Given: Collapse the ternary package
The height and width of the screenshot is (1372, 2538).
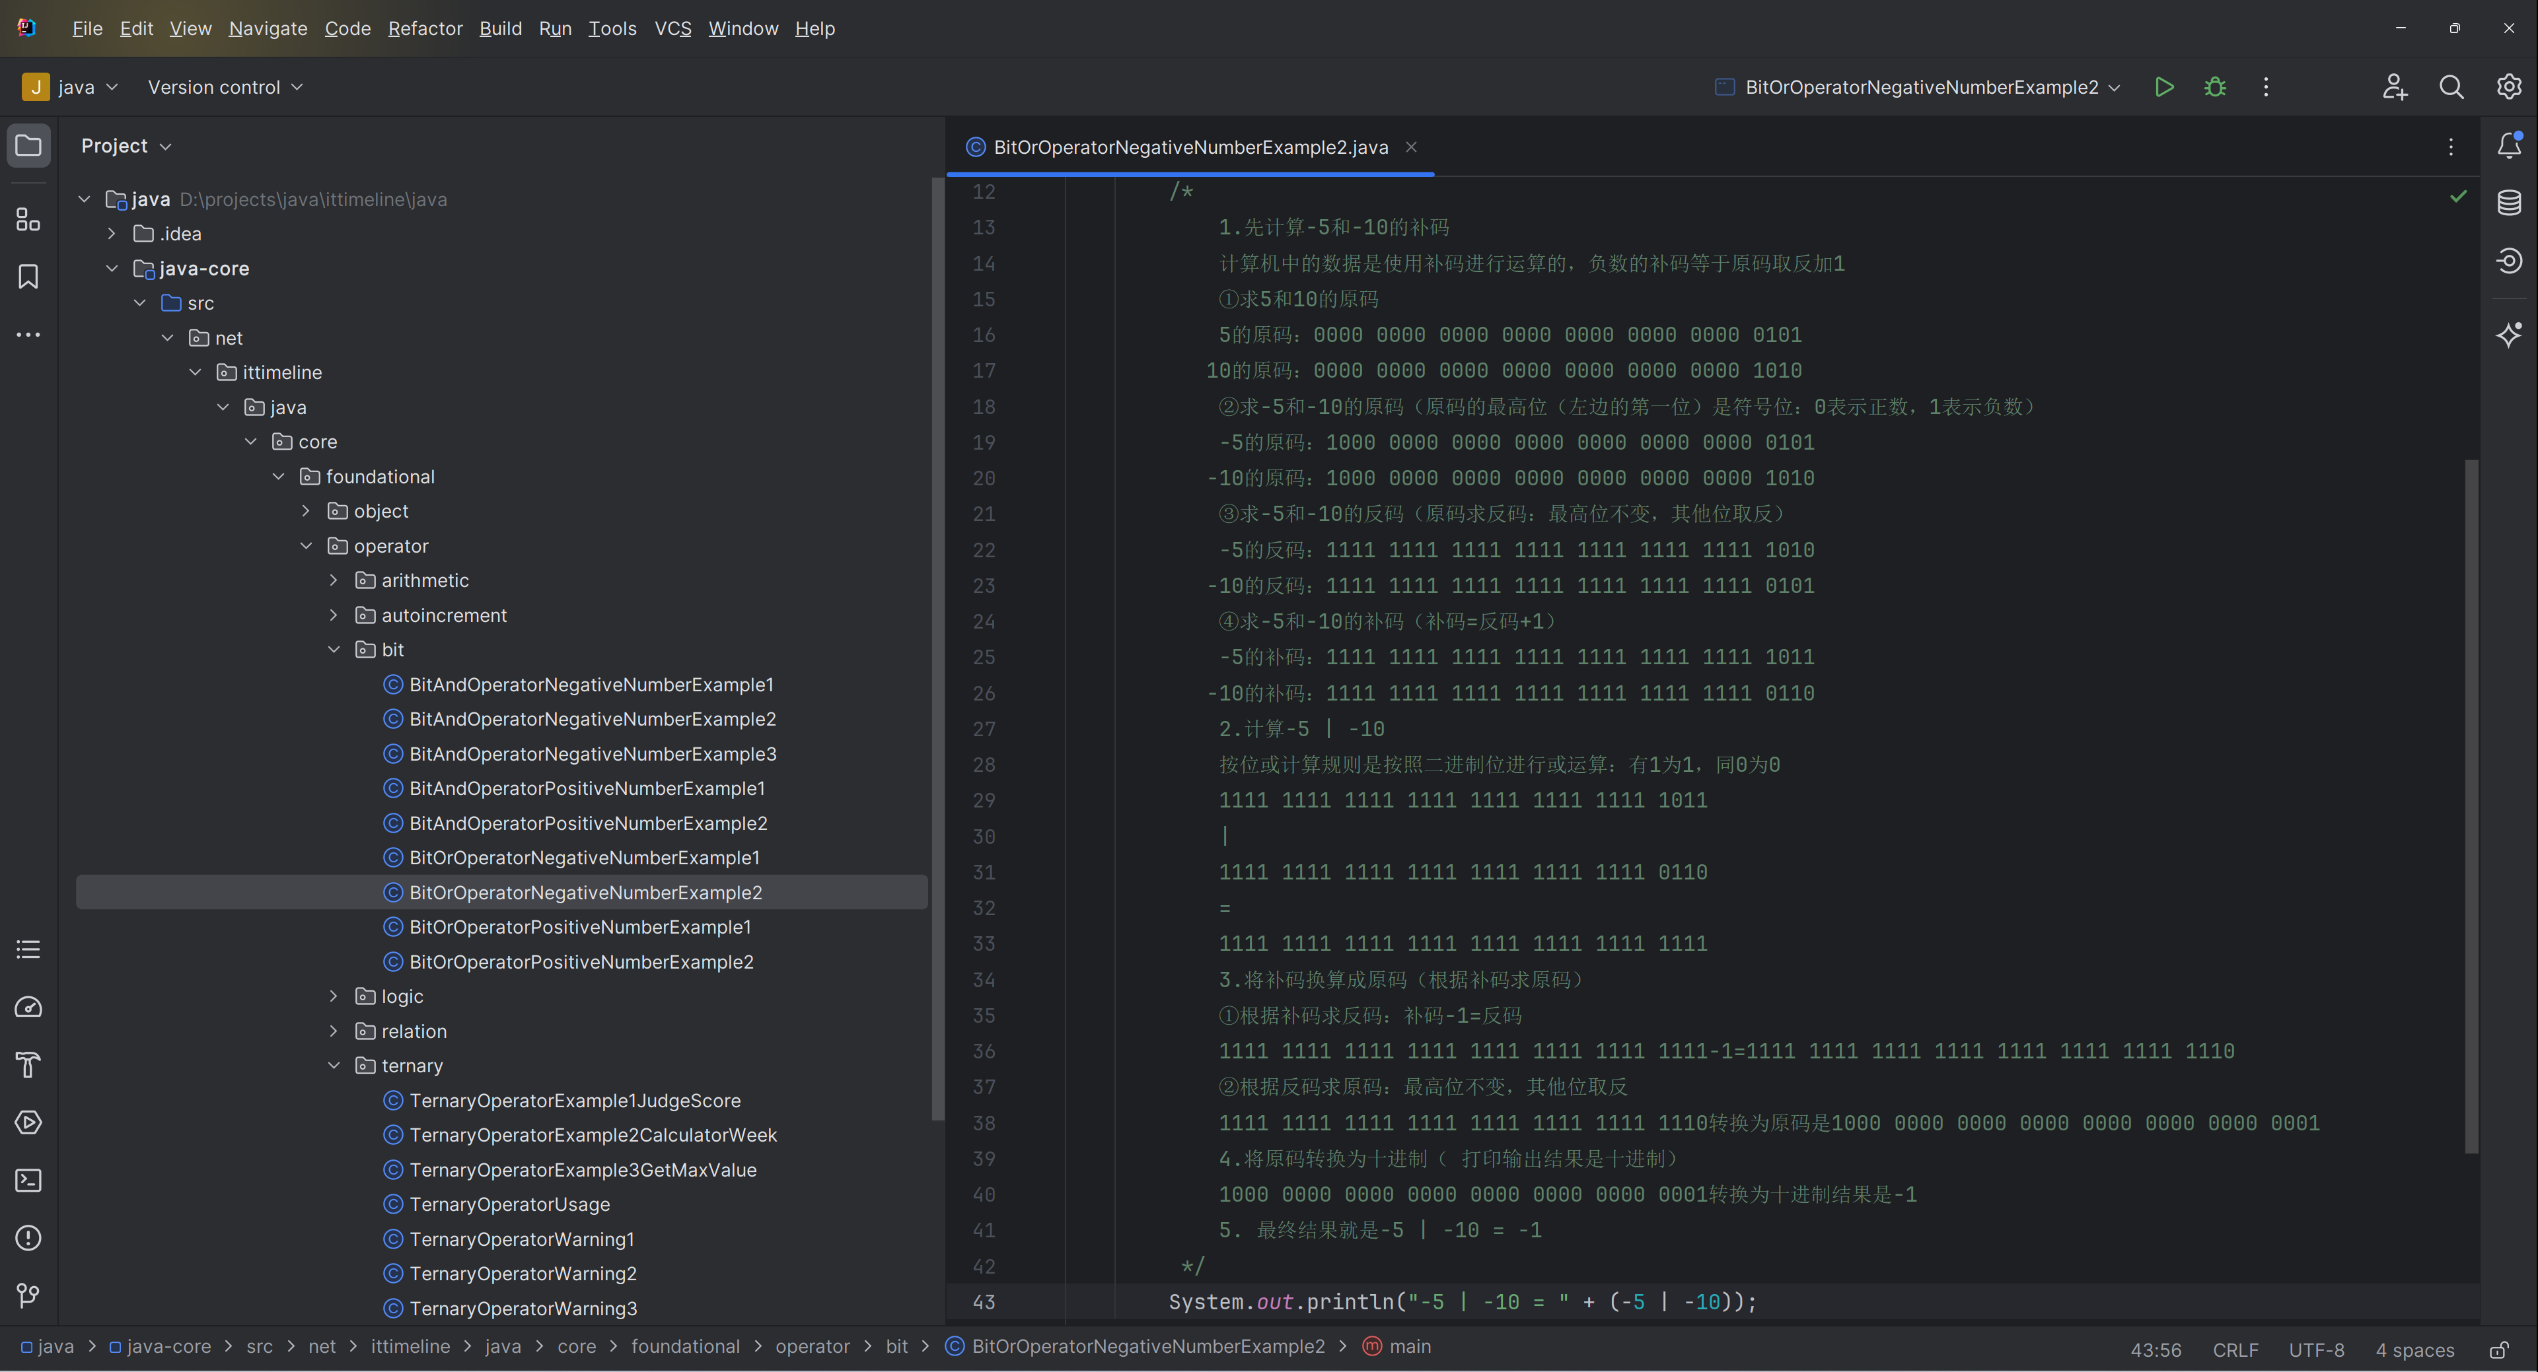Looking at the screenshot, I should [x=333, y=1066].
